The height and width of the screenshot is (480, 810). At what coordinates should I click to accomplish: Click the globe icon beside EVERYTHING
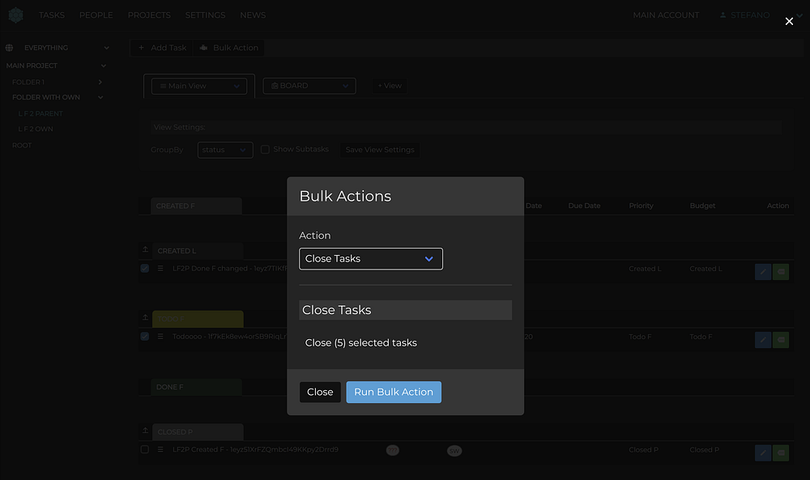[9, 48]
